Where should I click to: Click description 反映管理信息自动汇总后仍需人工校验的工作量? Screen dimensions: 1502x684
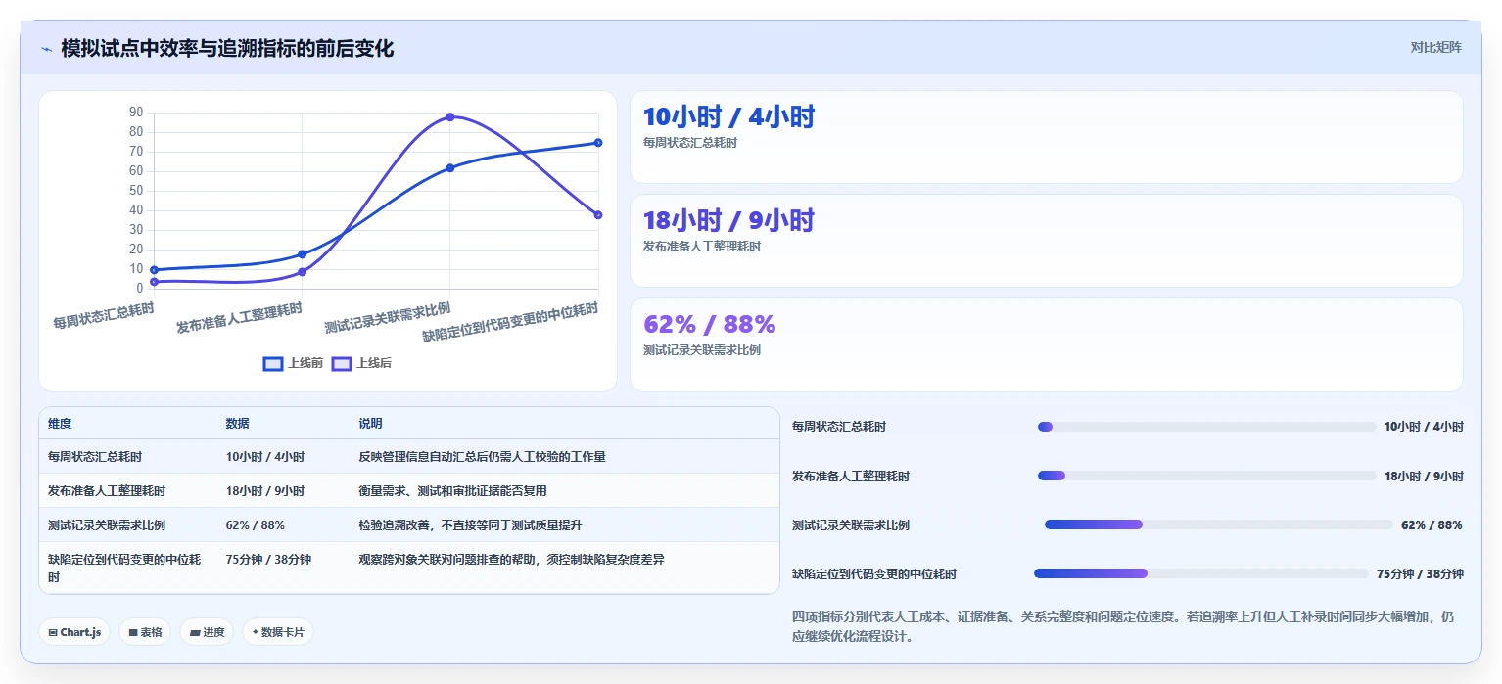[482, 457]
